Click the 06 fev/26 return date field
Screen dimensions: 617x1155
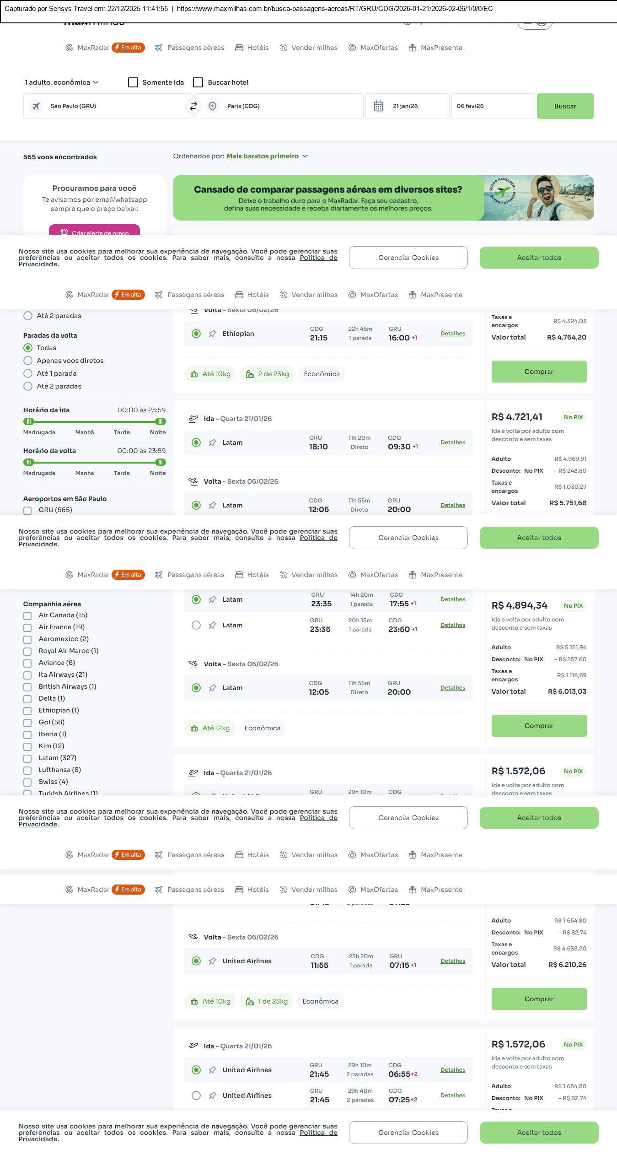pyautogui.click(x=492, y=106)
